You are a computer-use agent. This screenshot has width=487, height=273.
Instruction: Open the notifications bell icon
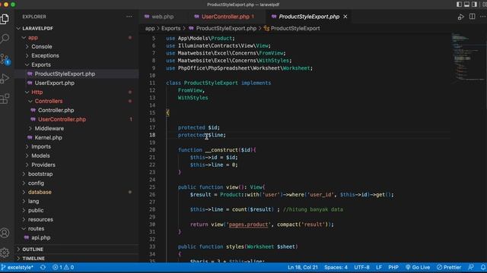(x=483, y=268)
